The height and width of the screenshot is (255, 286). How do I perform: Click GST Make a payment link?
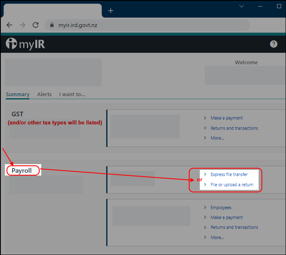pyautogui.click(x=226, y=118)
